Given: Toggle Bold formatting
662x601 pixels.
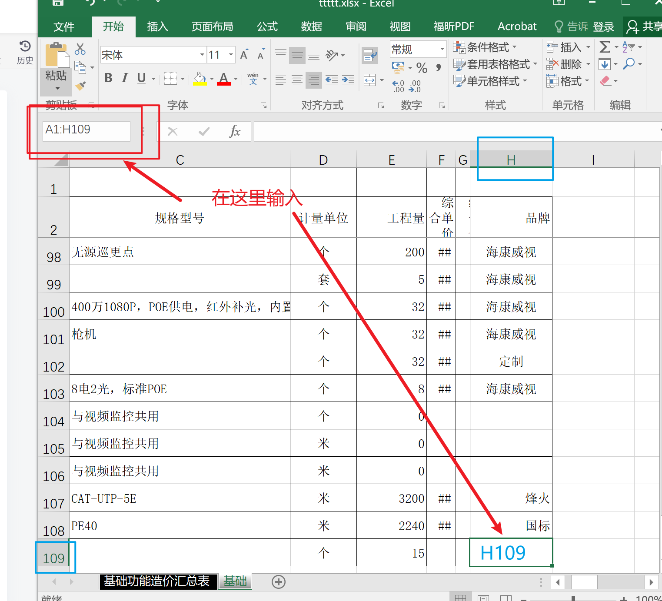Looking at the screenshot, I should point(109,78).
